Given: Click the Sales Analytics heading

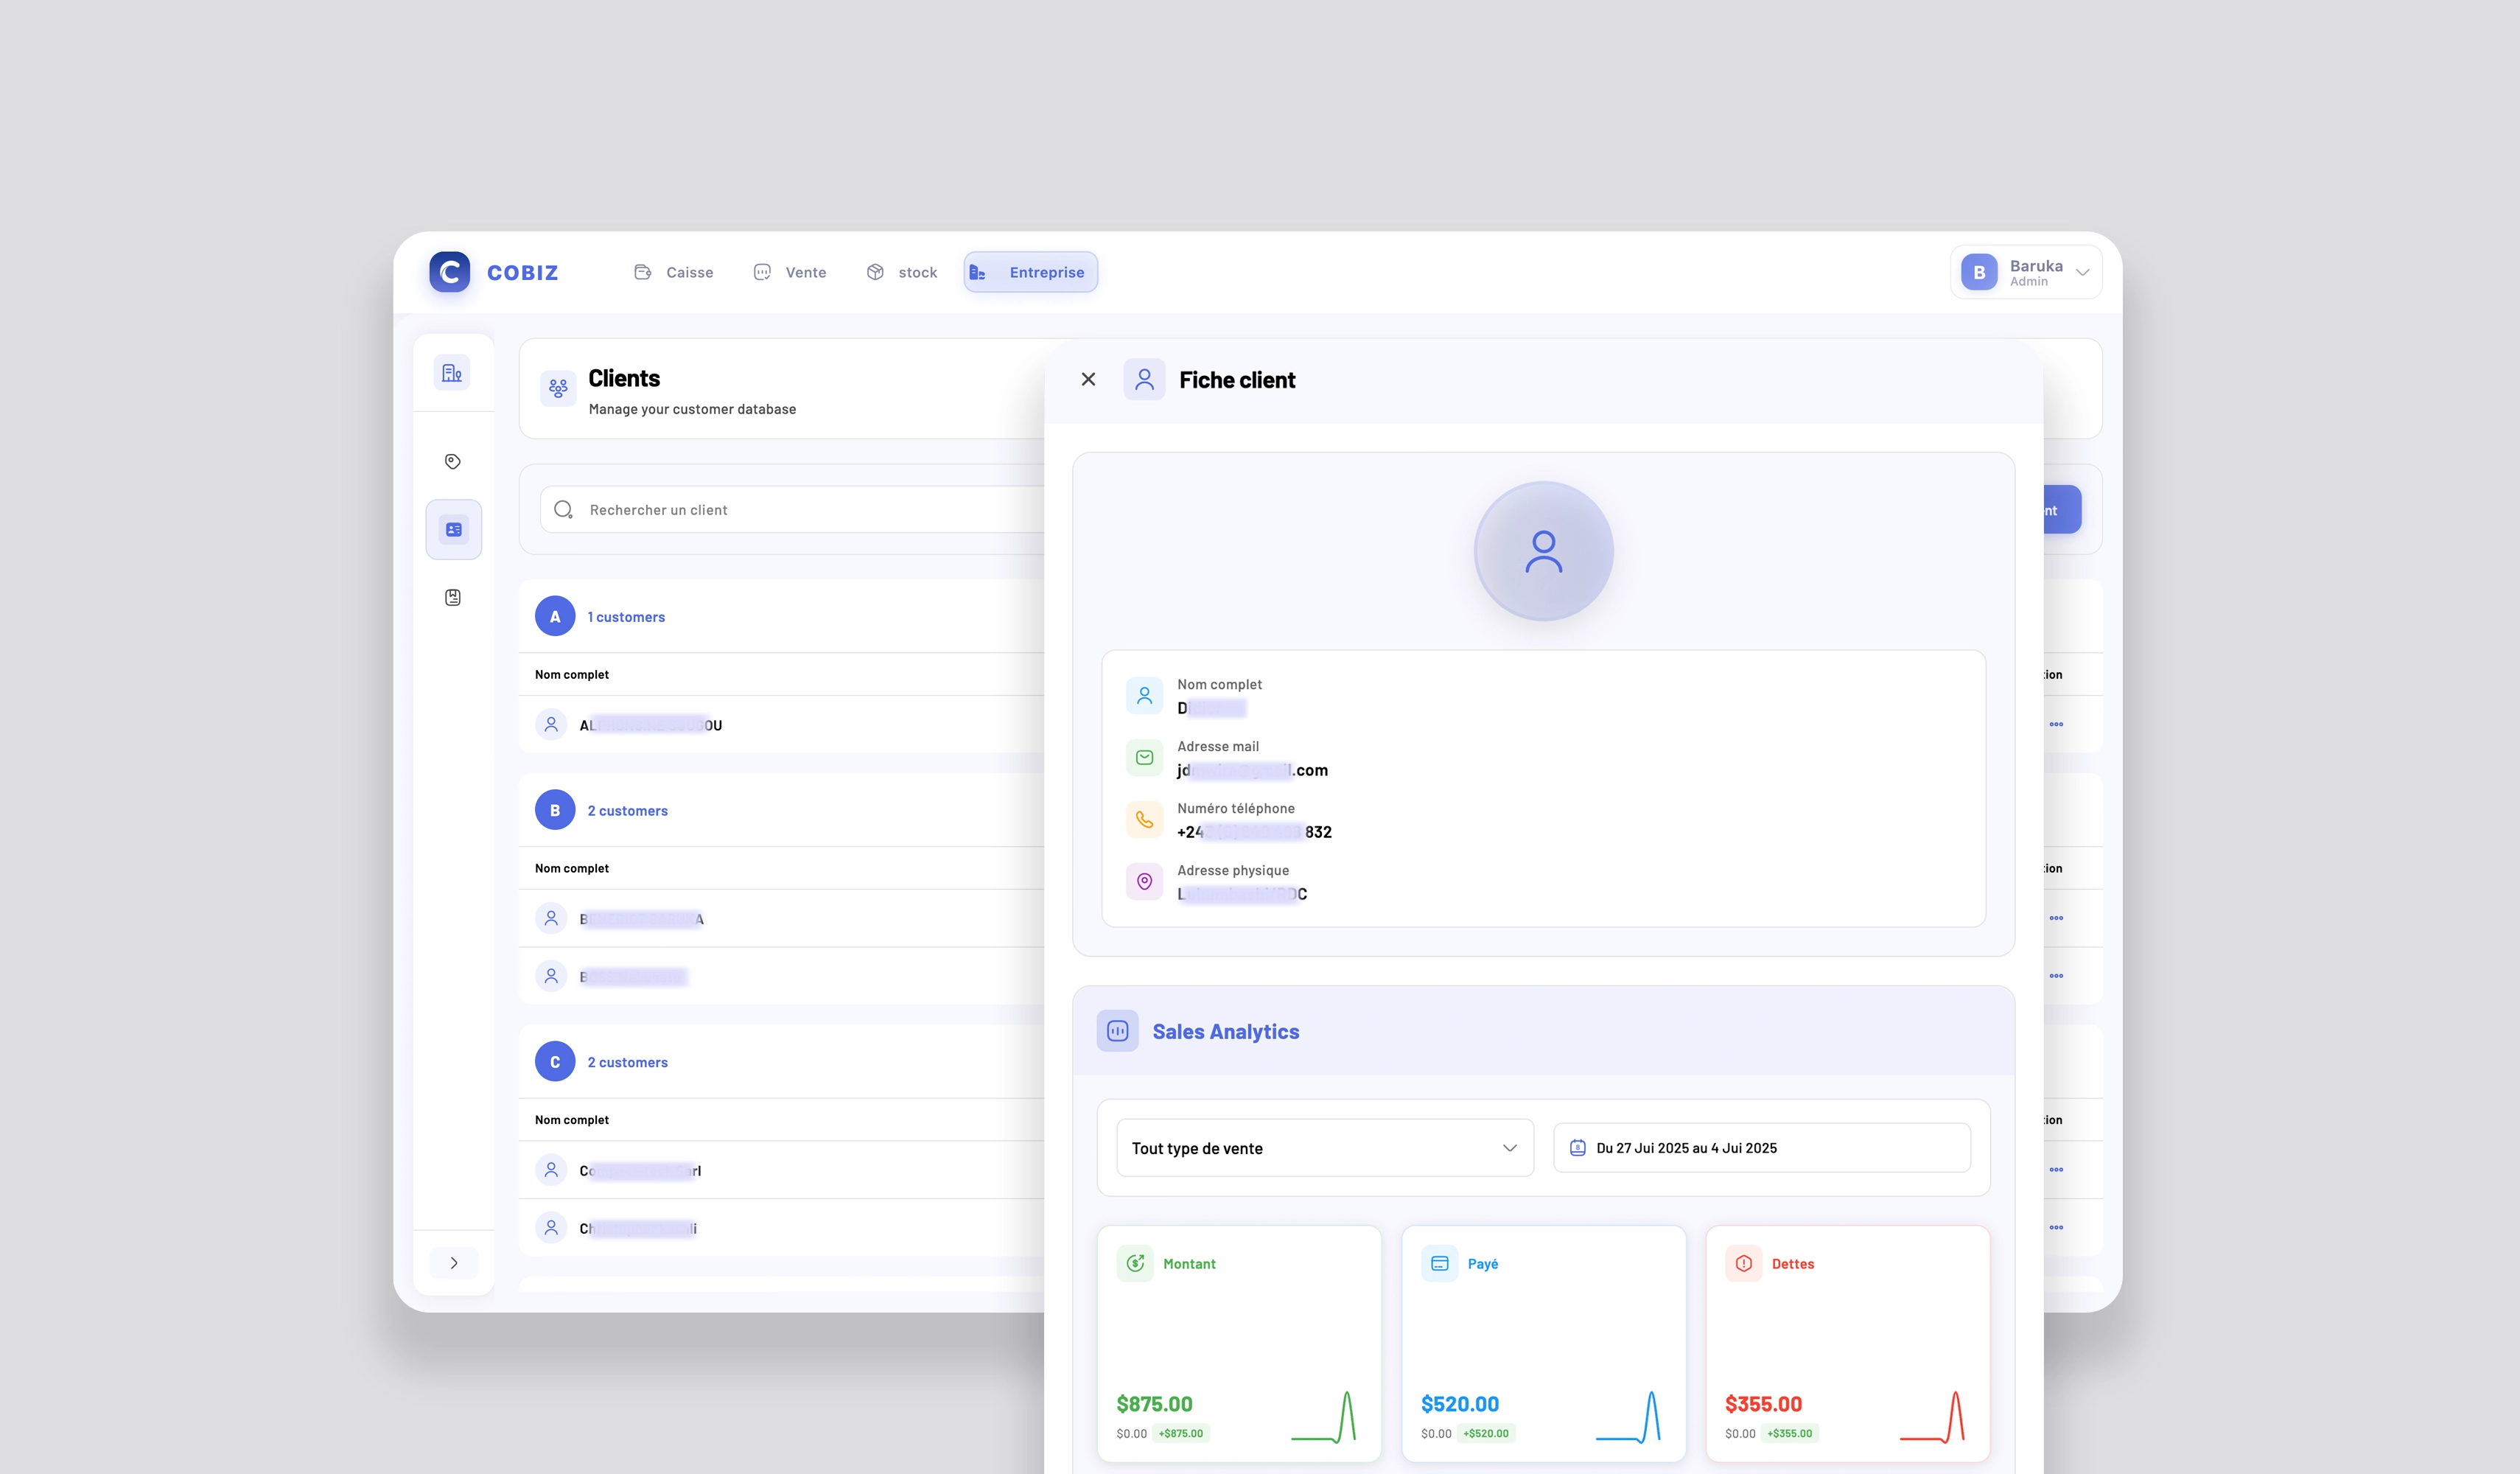Looking at the screenshot, I should [1225, 1031].
